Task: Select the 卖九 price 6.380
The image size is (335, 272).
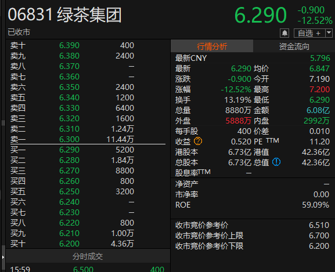Action: (x=69, y=56)
